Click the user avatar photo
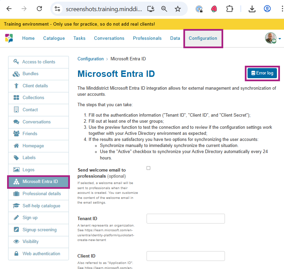Viewport: 284px width, 269px height. coord(270,38)
